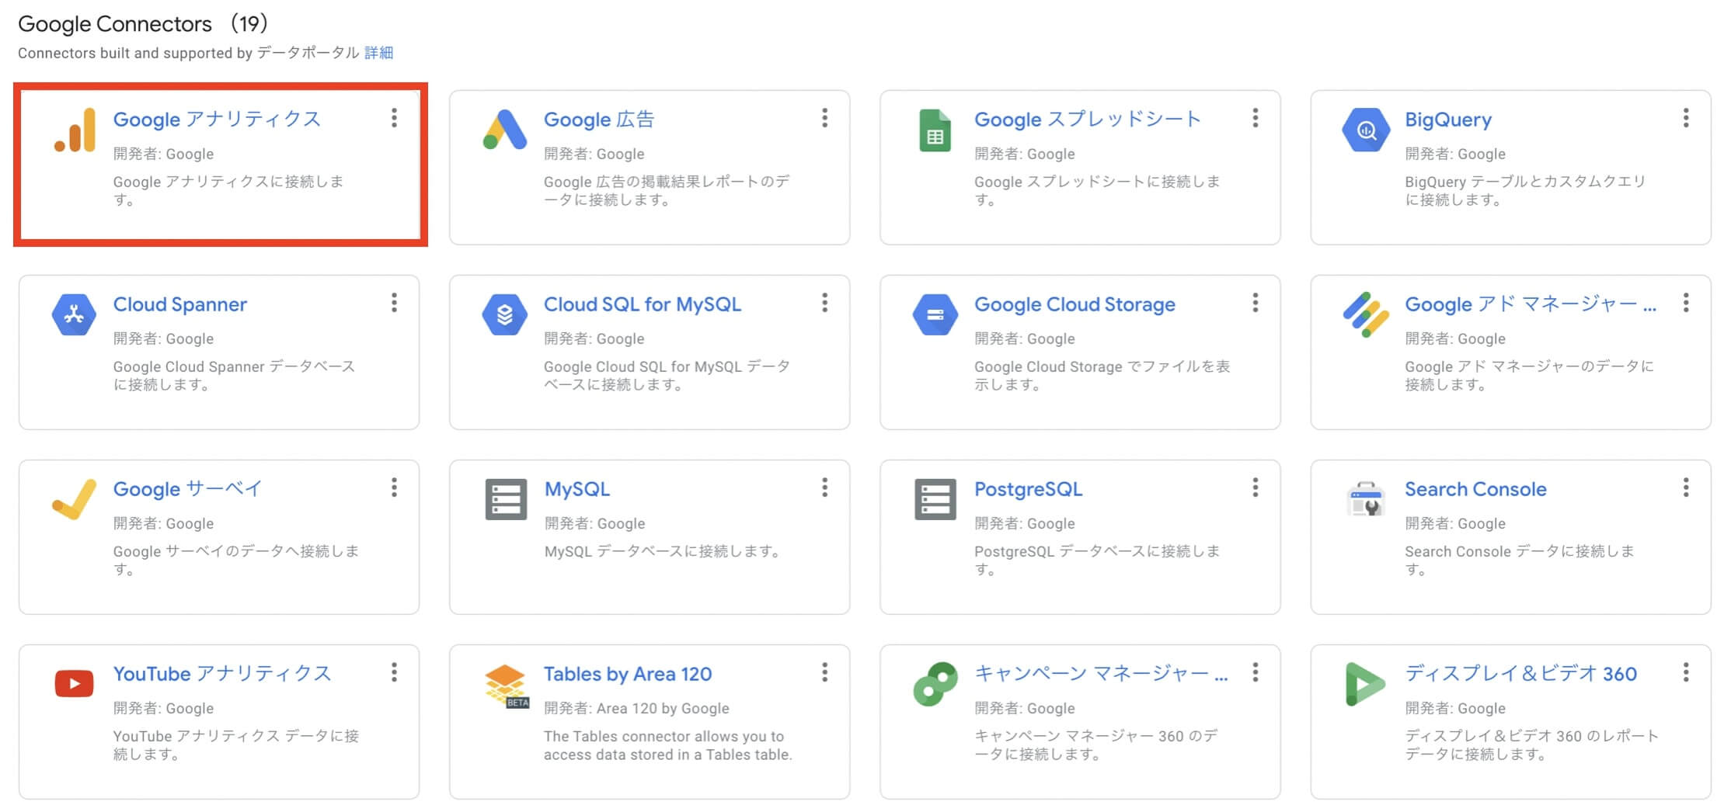The height and width of the screenshot is (812, 1731).
Task: Open the three-dot menu on YouTube アナリティクス card
Action: pos(395,672)
